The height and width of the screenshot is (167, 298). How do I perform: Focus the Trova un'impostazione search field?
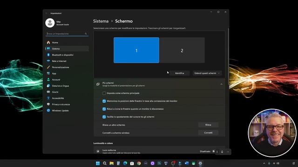tap(67, 34)
